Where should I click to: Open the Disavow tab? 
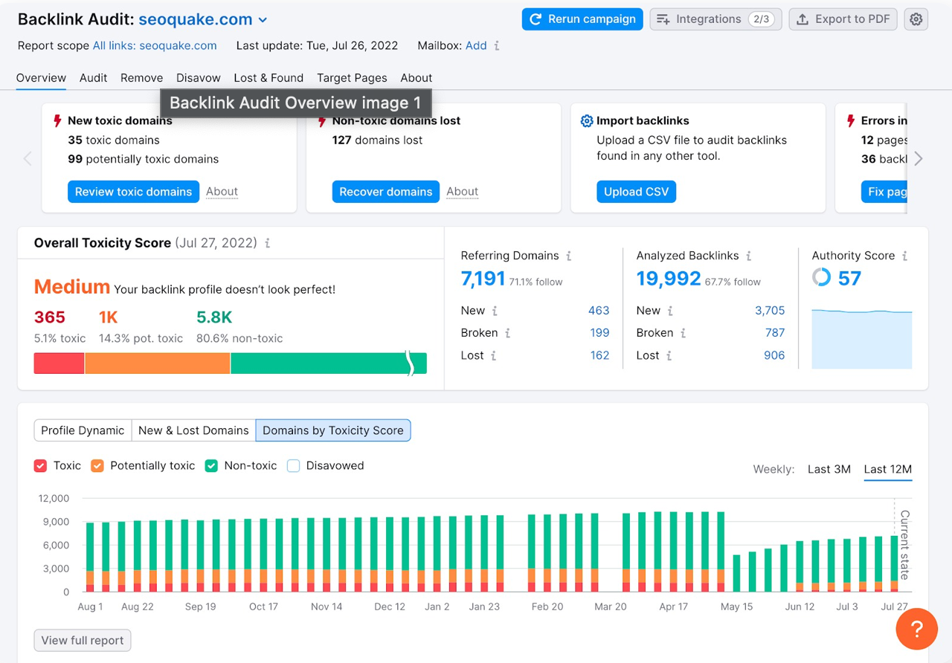click(199, 78)
